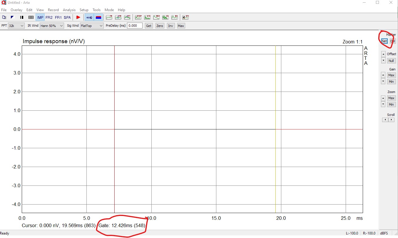Viewport: 398px width, 238px height.
Task: Click the Gain Max button
Action: pos(391,75)
